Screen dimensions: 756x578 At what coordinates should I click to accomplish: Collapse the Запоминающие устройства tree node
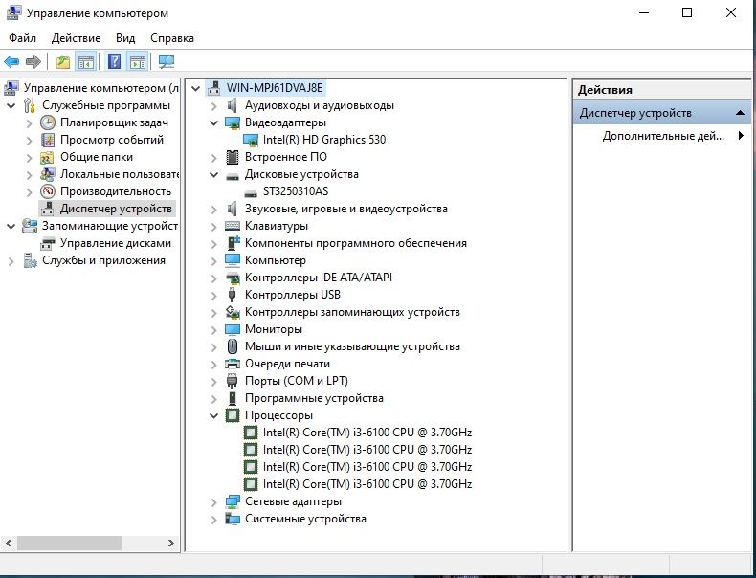11,226
